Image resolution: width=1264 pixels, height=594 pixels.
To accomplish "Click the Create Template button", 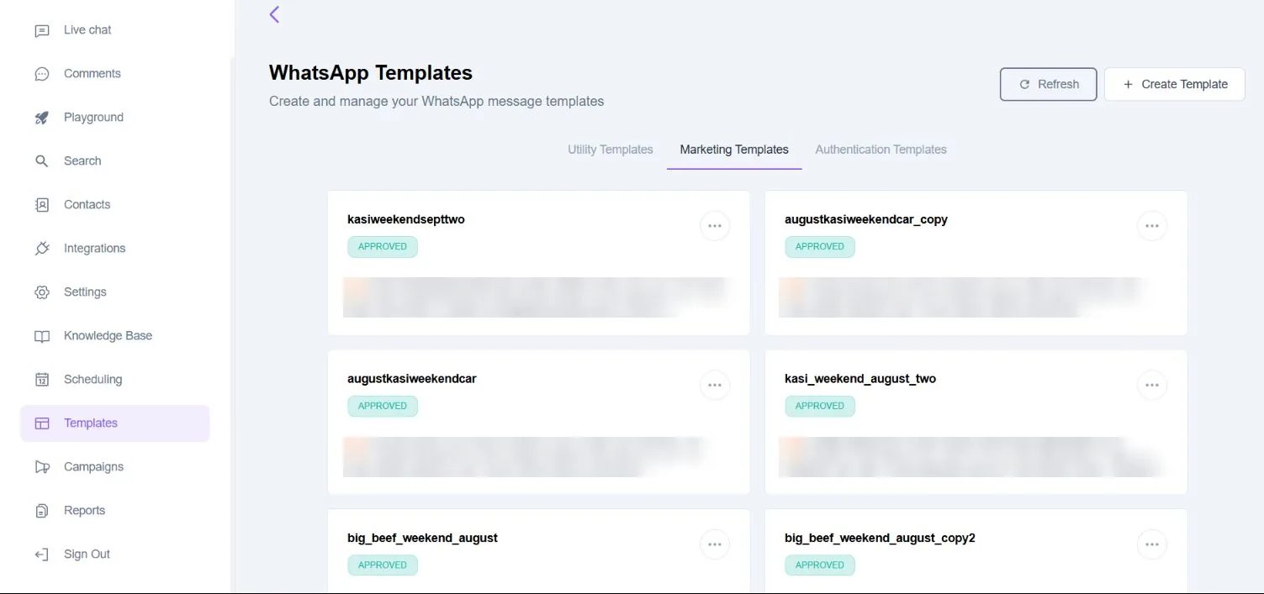I will tap(1175, 84).
